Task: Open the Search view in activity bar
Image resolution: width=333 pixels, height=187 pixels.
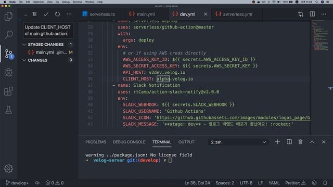Action: [8, 35]
